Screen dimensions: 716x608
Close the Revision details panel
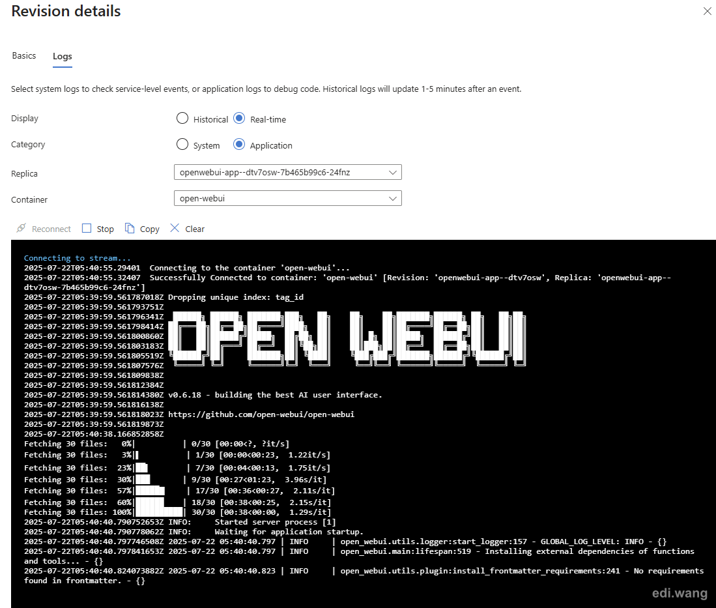point(707,12)
